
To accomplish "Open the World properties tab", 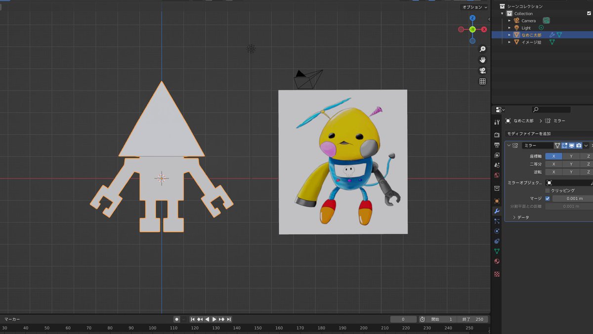I will [x=497, y=175].
